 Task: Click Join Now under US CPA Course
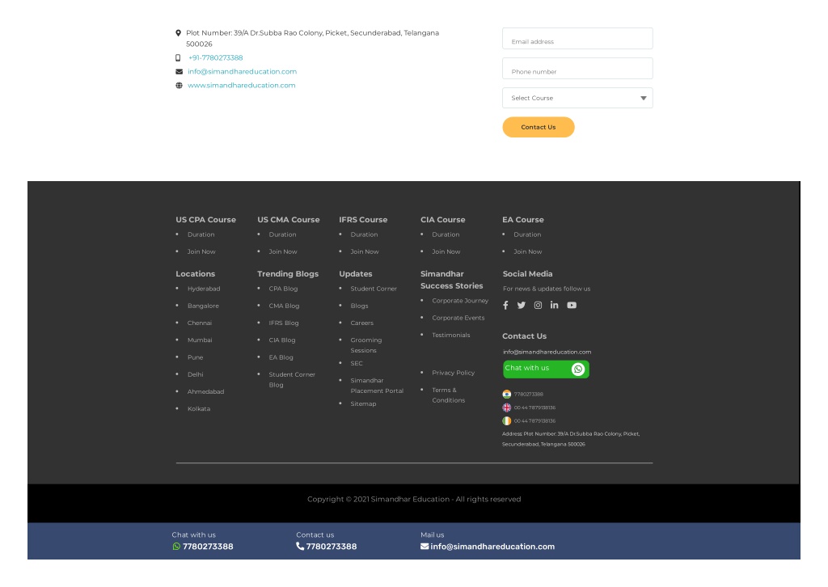[201, 251]
